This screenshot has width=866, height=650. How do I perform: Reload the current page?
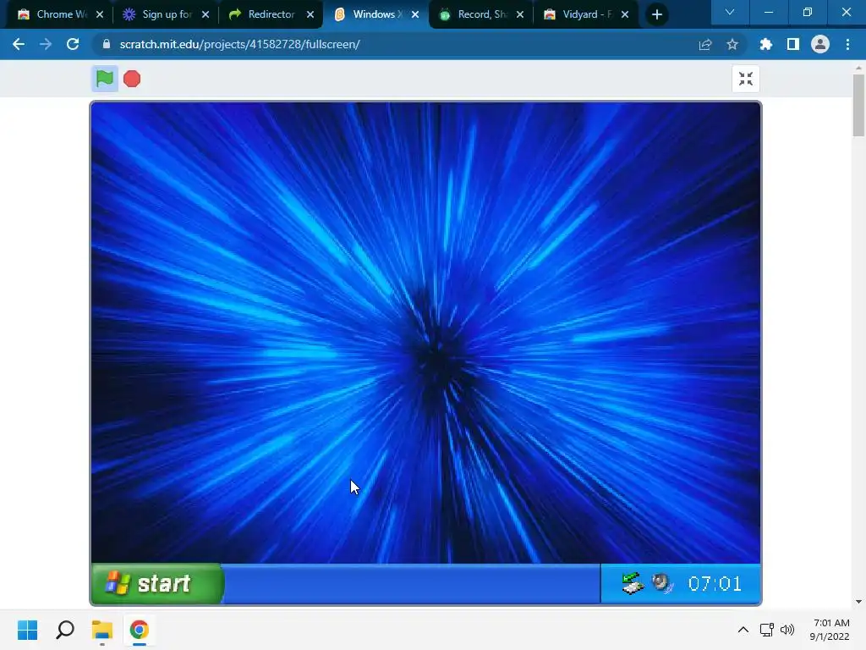[73, 44]
